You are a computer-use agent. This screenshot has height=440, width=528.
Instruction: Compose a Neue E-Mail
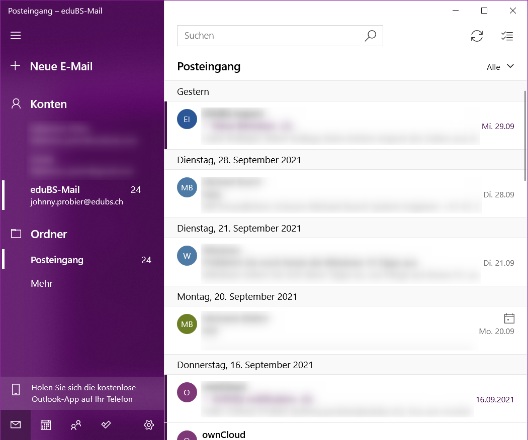61,66
